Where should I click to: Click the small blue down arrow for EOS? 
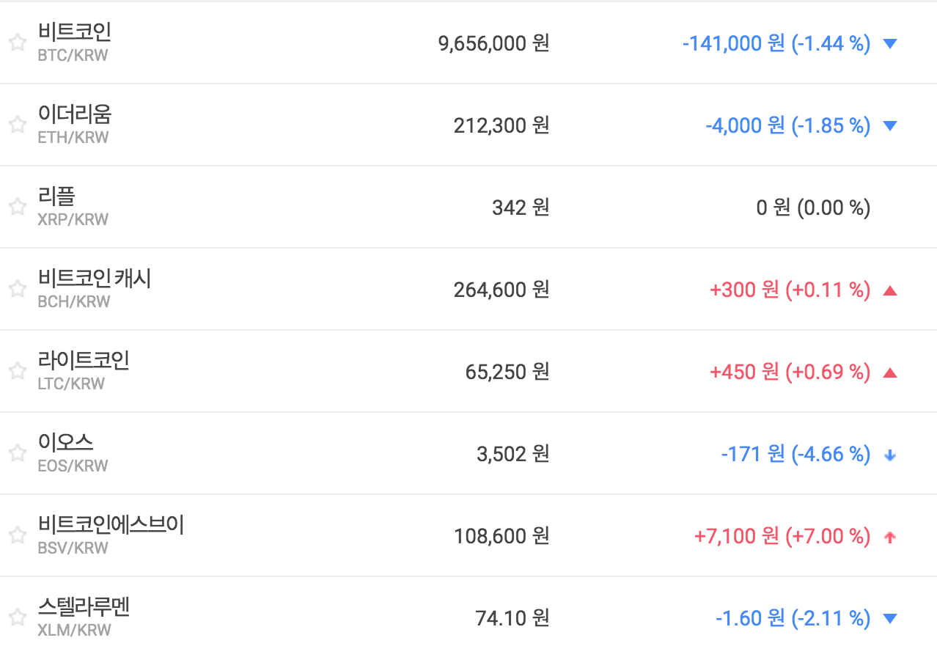(890, 455)
